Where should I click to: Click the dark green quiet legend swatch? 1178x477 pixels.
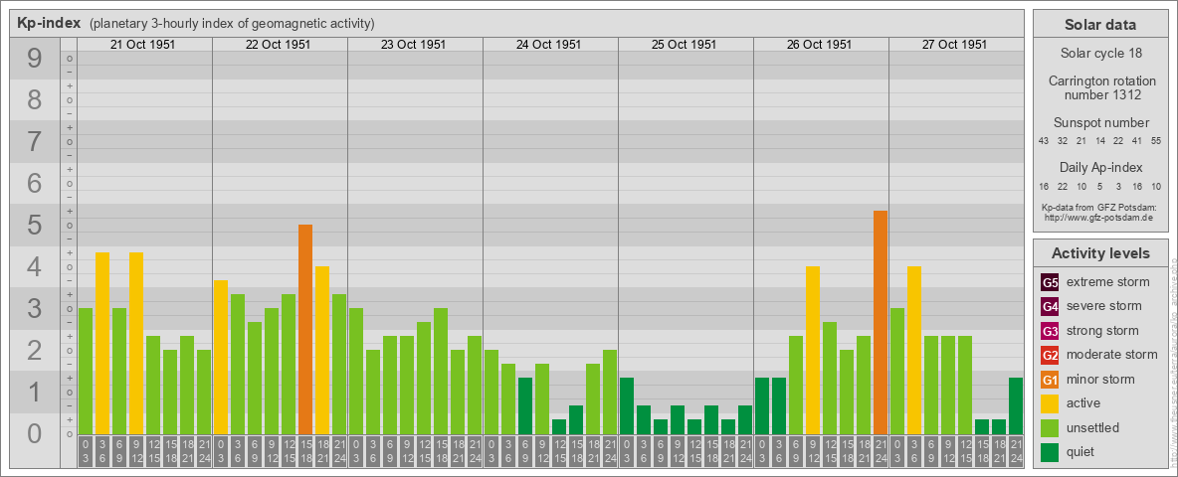click(1050, 452)
